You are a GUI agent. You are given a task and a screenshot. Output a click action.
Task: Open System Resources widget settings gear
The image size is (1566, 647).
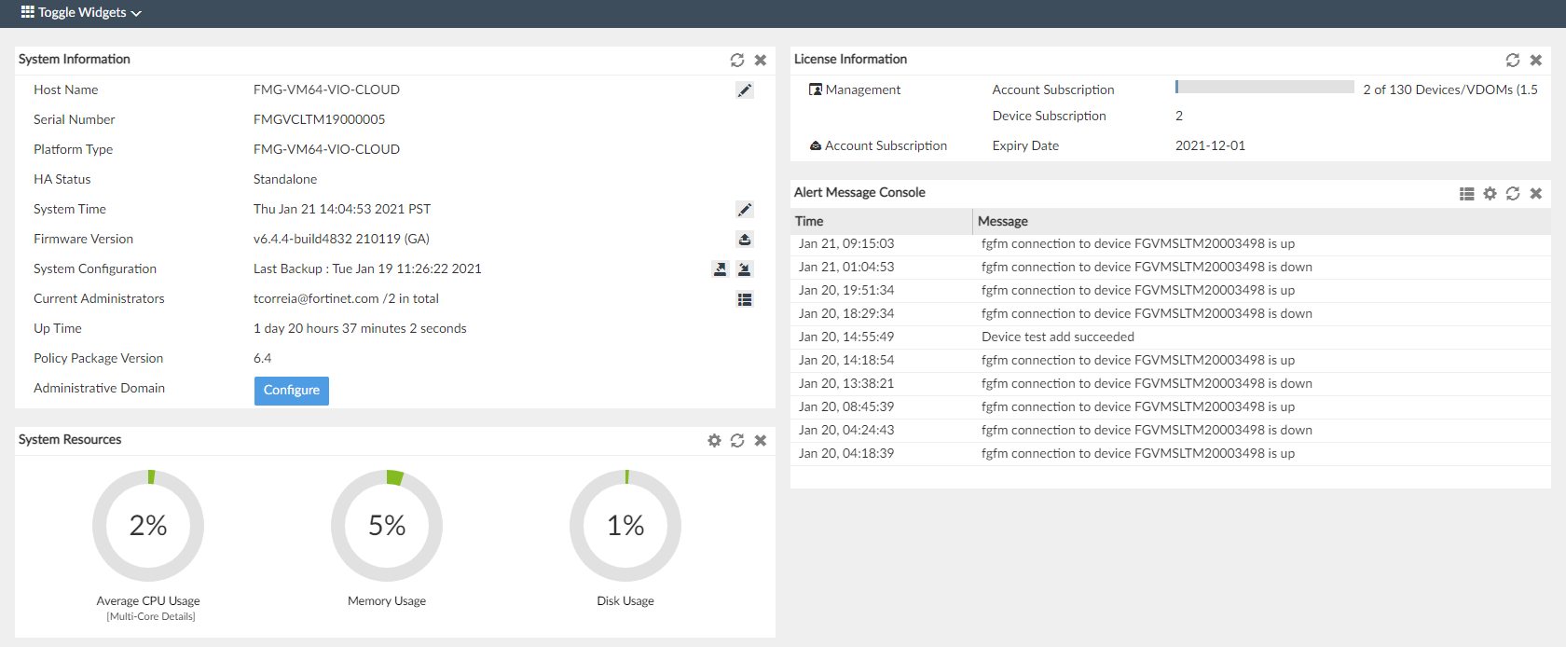[714, 440]
